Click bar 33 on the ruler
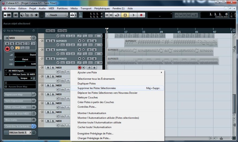 [x=144, y=32]
